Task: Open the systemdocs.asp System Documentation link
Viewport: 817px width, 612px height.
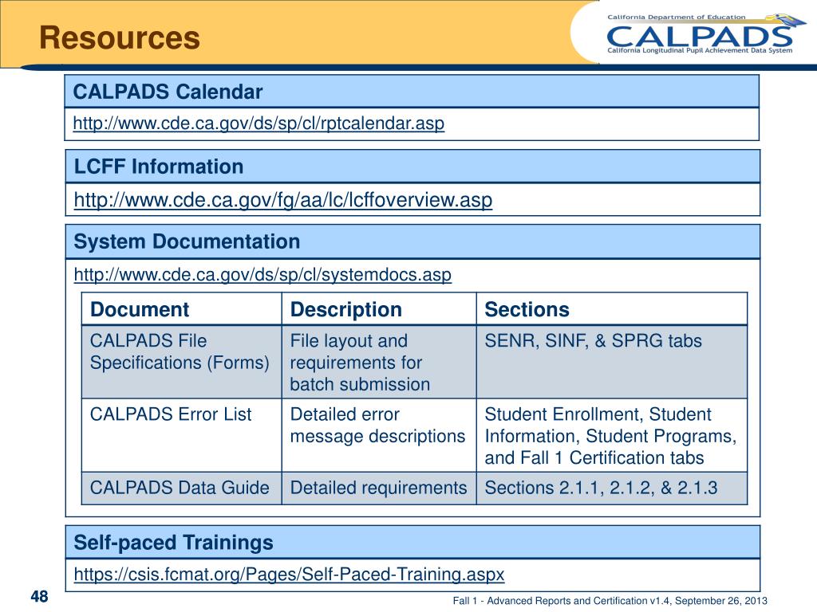Action: pyautogui.click(x=262, y=275)
